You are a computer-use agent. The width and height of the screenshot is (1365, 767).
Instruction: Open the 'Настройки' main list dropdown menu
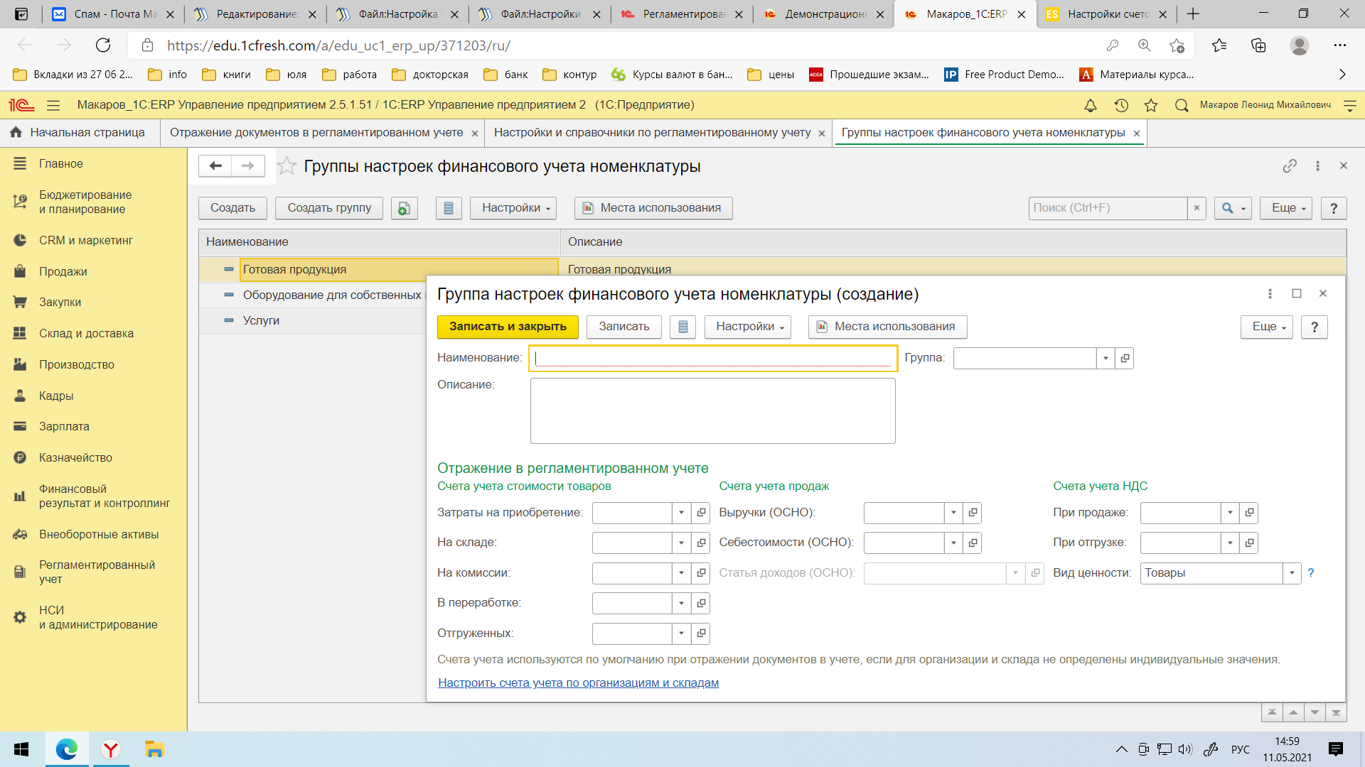click(517, 207)
